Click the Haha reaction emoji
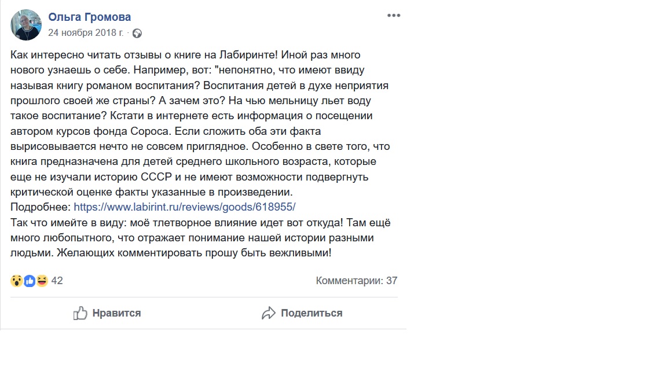Screen dimensions: 667x375 [42, 281]
